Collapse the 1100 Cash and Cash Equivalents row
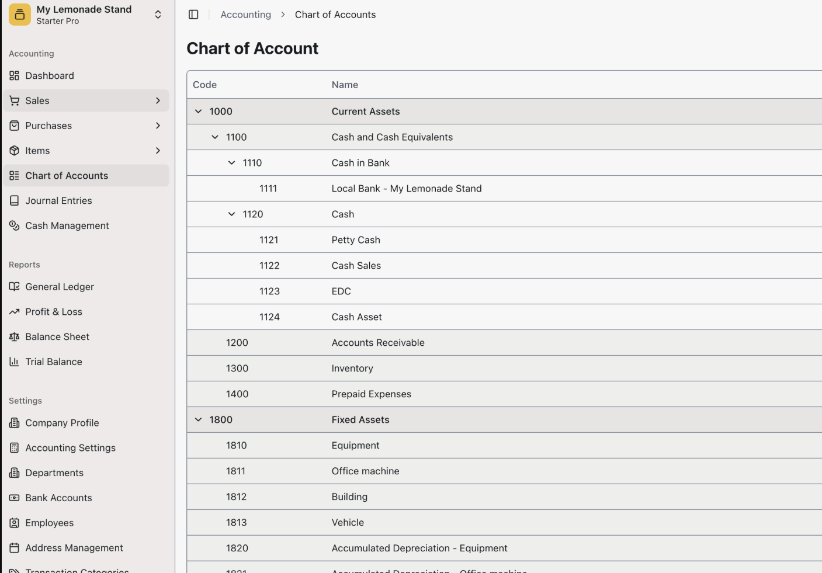Viewport: 822px width, 573px height. point(214,137)
